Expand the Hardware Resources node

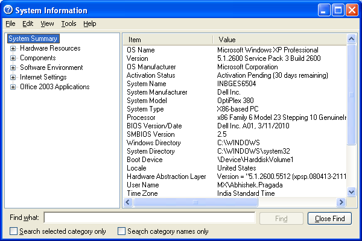[13, 48]
